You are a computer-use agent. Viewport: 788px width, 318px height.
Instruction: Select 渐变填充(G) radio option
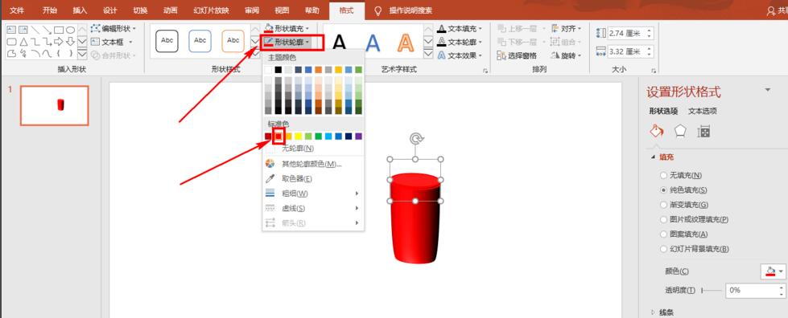684,205
